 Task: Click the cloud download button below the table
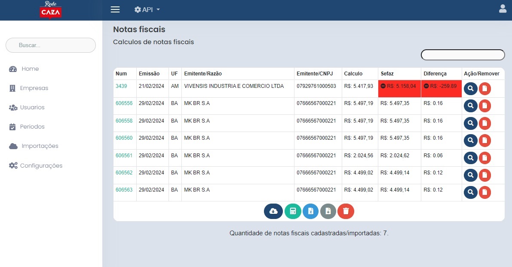[x=273, y=211]
